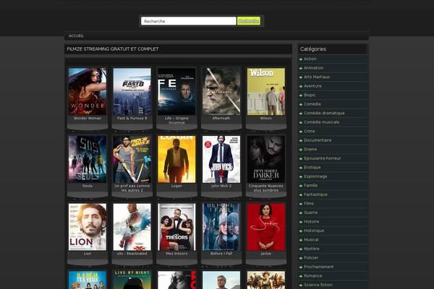The image size is (434, 289).
Task: Click the green arrow icon beside Biopic
Action: 301,95
